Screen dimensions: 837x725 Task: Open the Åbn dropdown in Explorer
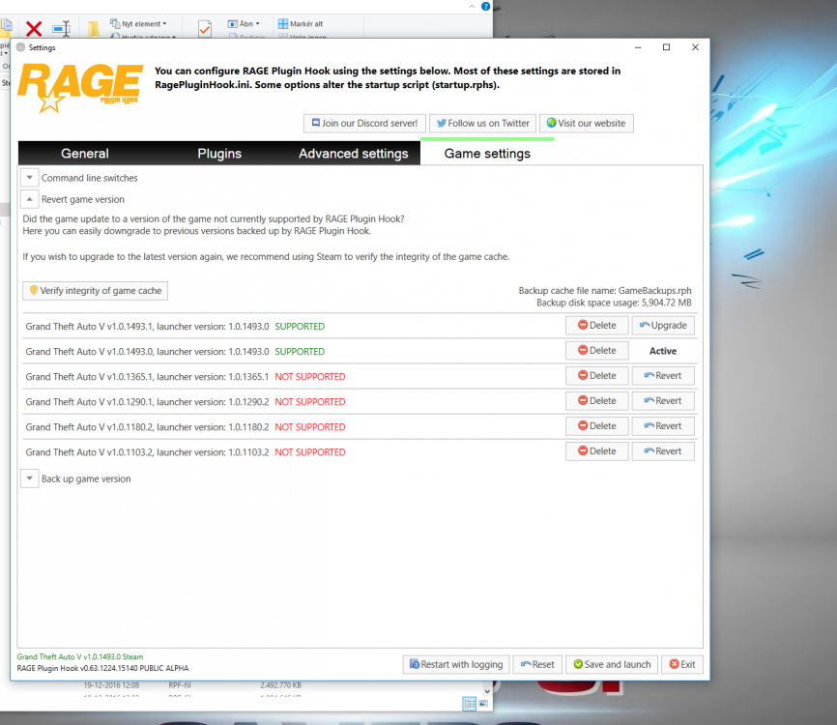tap(244, 24)
